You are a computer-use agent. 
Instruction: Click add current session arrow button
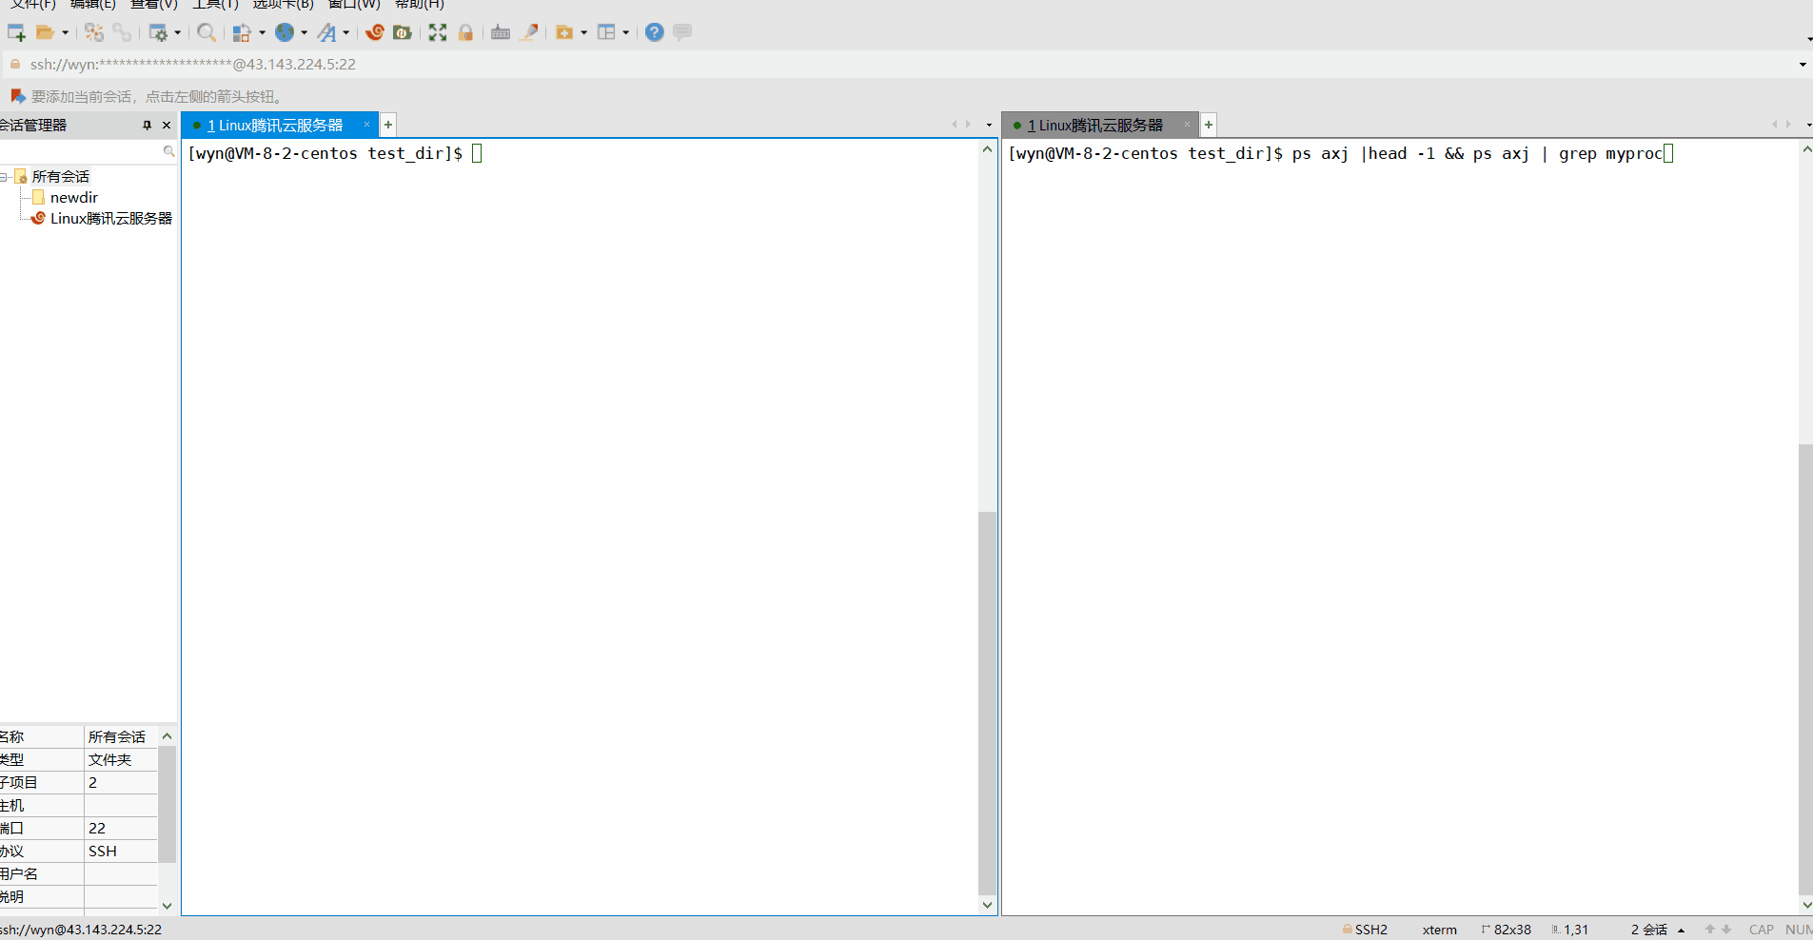[17, 96]
